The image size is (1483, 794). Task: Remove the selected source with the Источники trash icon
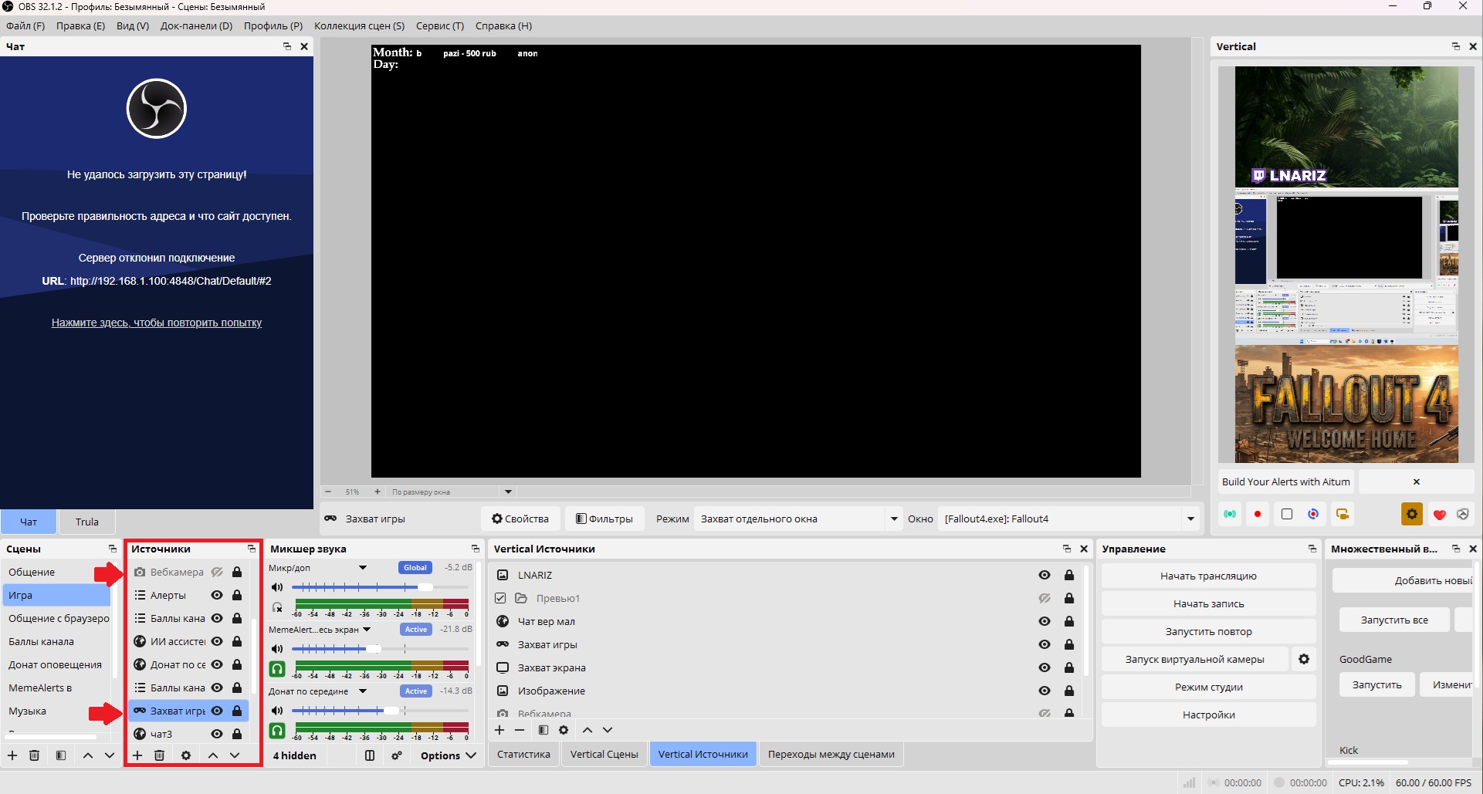tap(159, 755)
